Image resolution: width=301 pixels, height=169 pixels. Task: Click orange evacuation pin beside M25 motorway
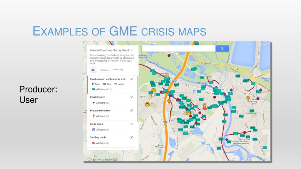(169, 102)
